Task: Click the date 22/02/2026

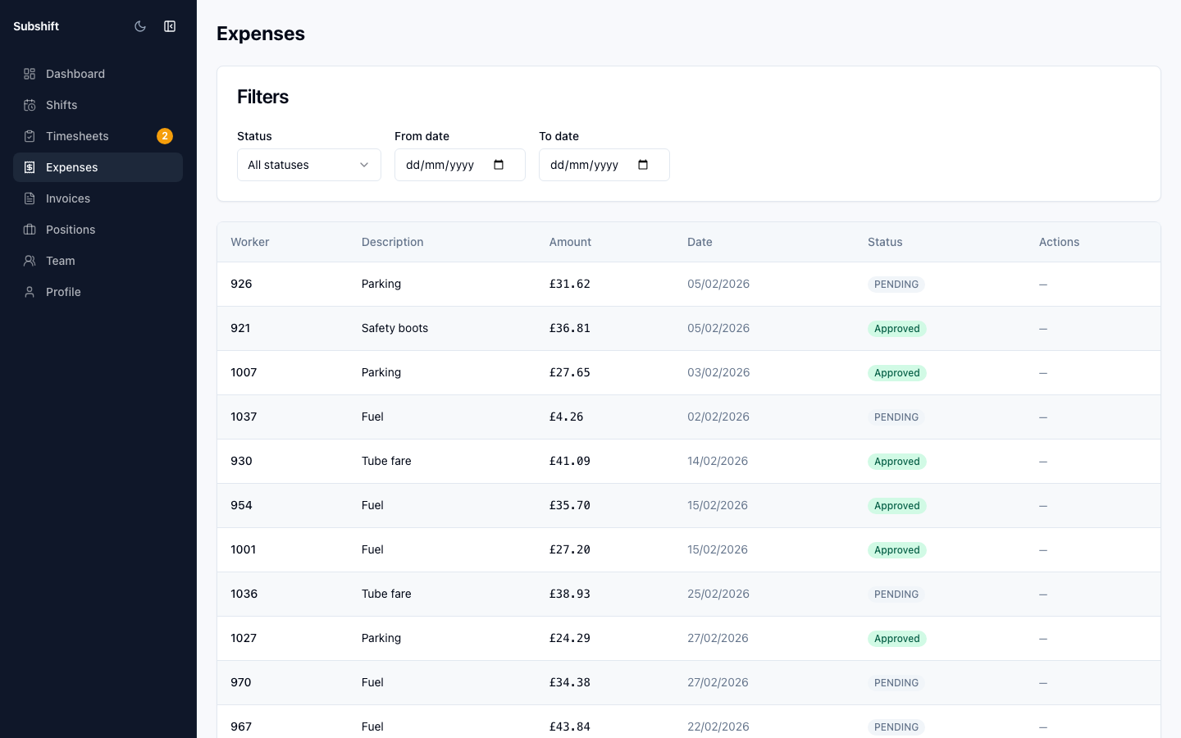Action: [718, 727]
